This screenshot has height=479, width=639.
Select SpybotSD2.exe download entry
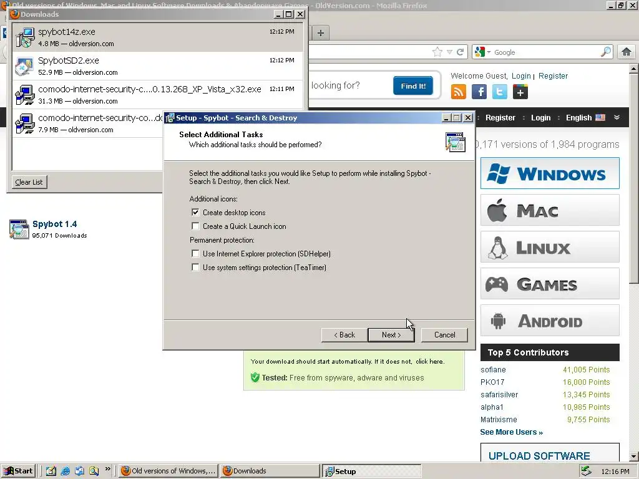(158, 66)
